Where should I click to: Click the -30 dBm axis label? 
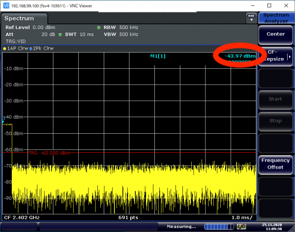[14, 101]
